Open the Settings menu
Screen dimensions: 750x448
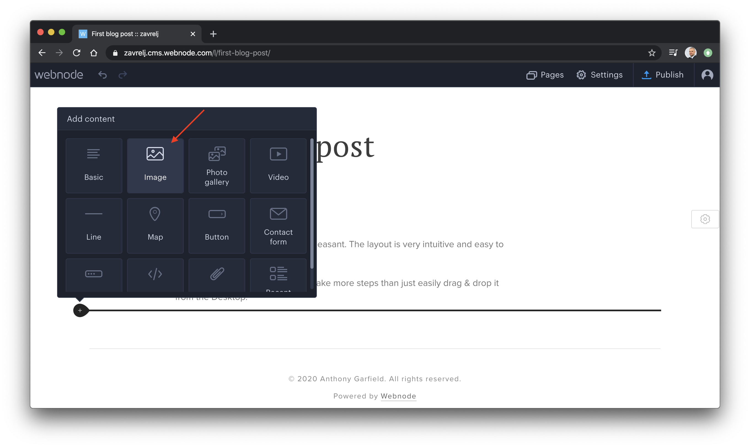pyautogui.click(x=599, y=75)
